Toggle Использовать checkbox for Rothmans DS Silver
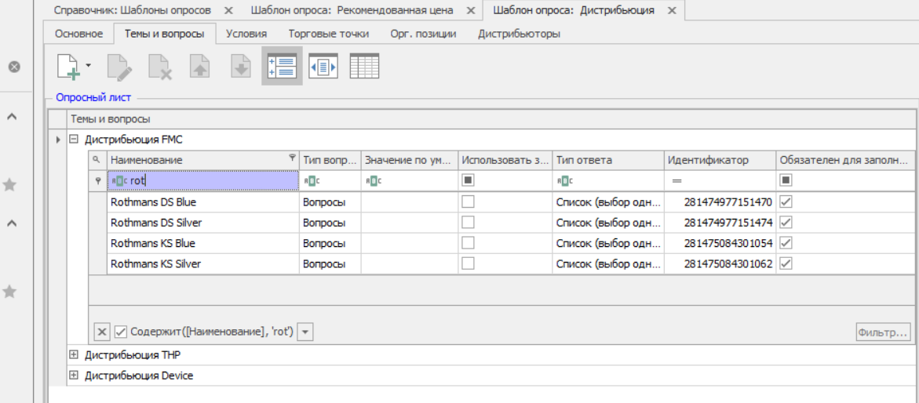This screenshot has width=919, height=403. click(x=468, y=223)
